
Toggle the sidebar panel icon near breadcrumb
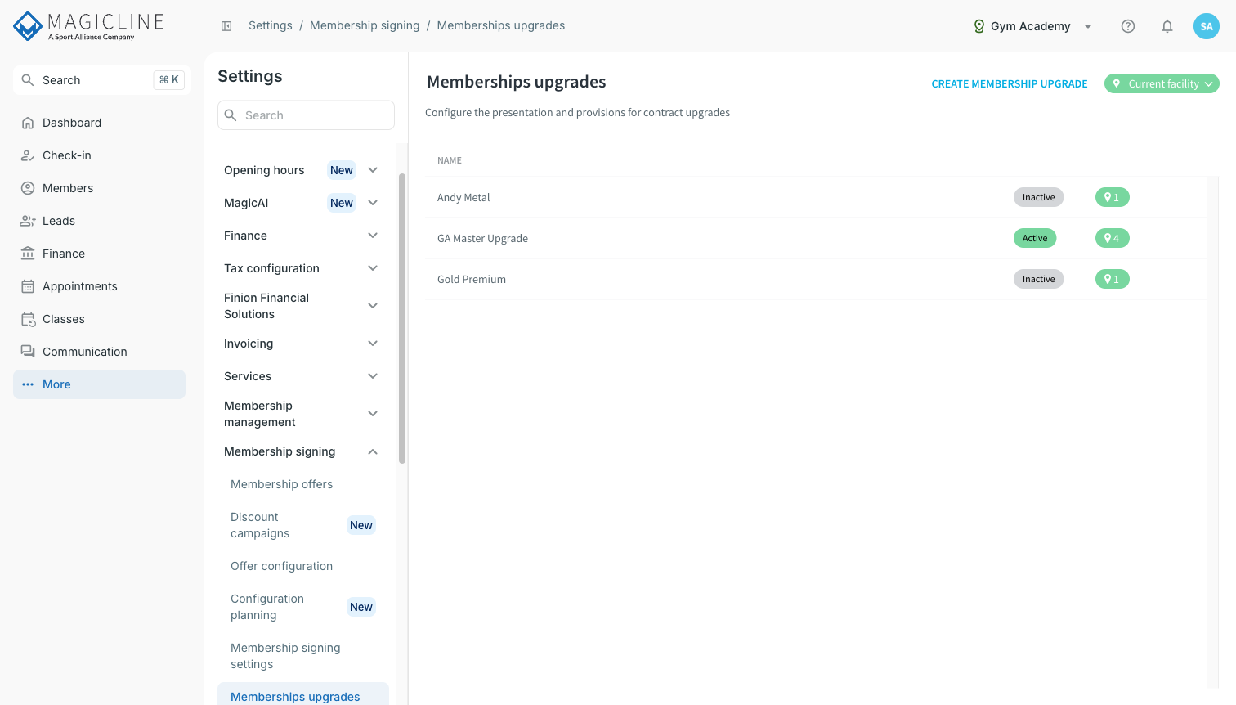pos(226,26)
